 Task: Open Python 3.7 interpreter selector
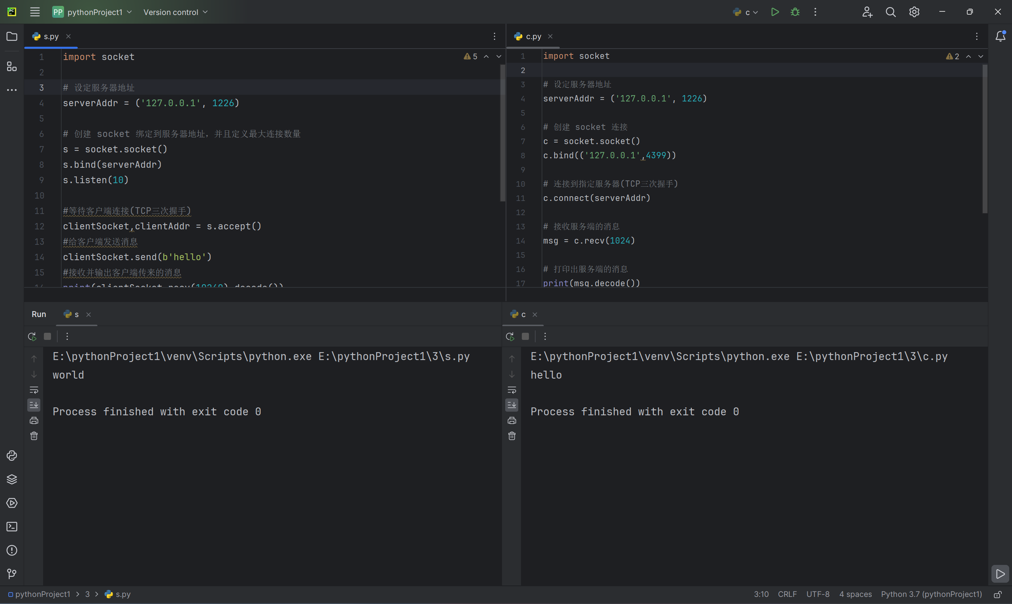coord(931,595)
